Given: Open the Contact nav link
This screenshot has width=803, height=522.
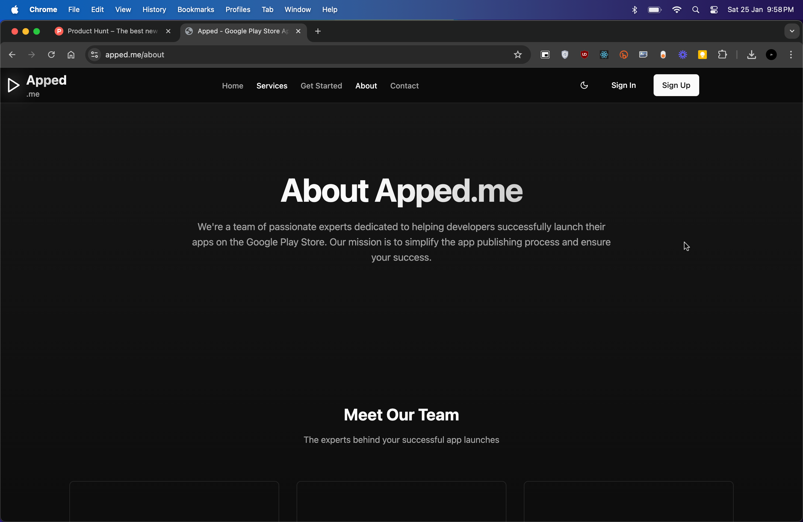Looking at the screenshot, I should pyautogui.click(x=404, y=86).
